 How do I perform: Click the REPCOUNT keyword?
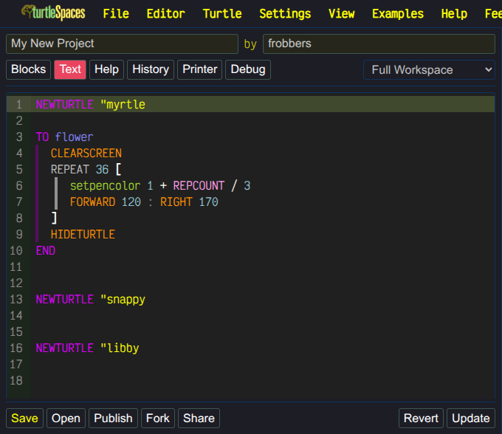tap(199, 186)
